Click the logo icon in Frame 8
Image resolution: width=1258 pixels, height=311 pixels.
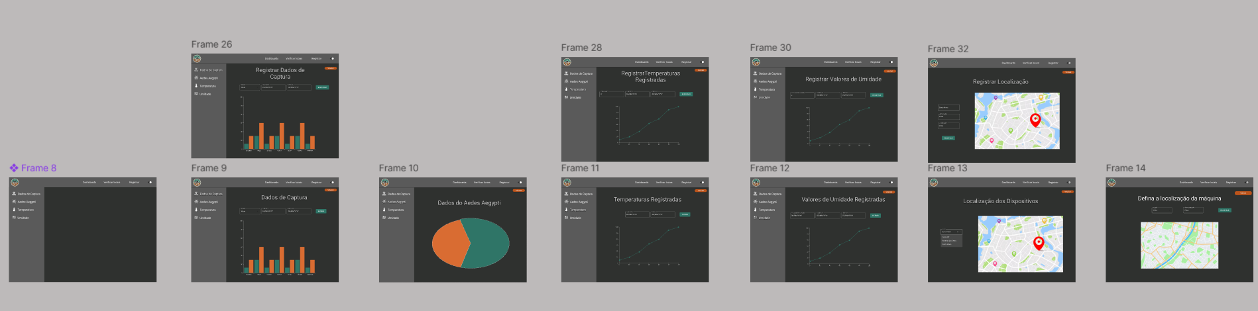pyautogui.click(x=15, y=183)
